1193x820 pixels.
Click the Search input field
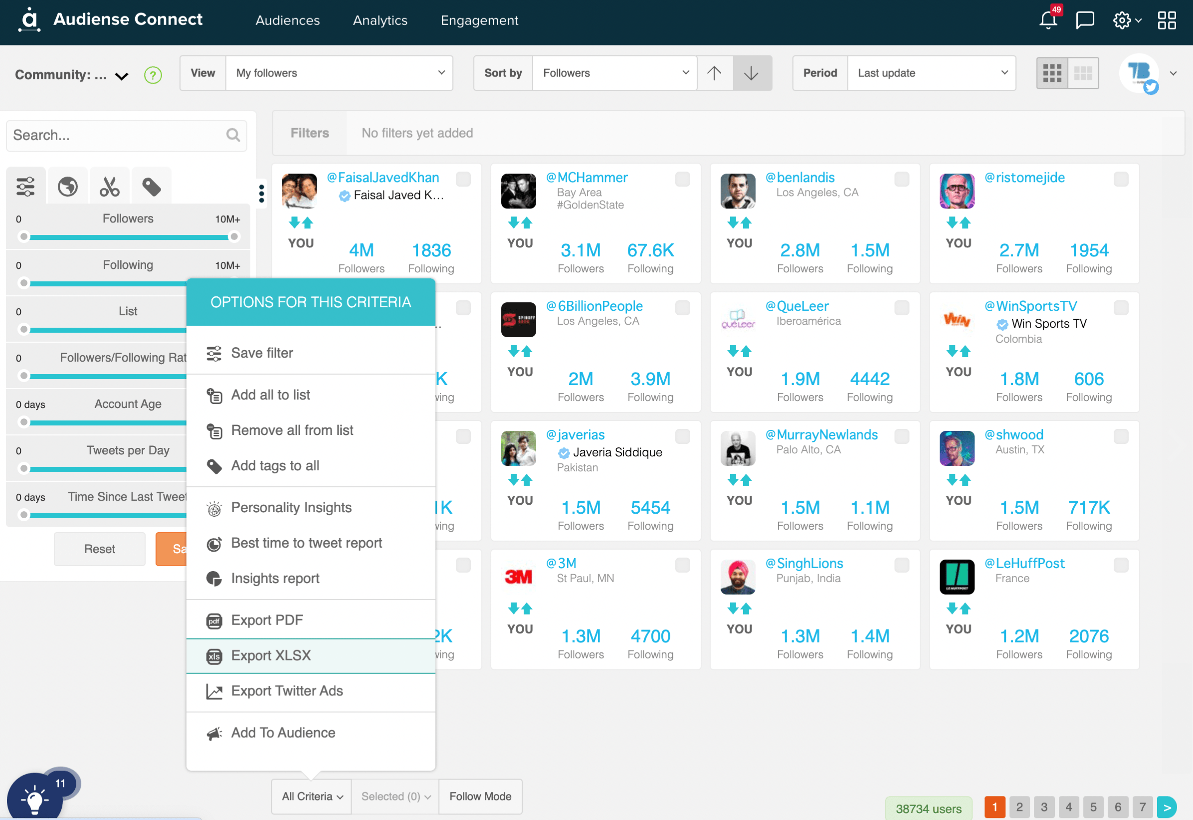point(126,135)
